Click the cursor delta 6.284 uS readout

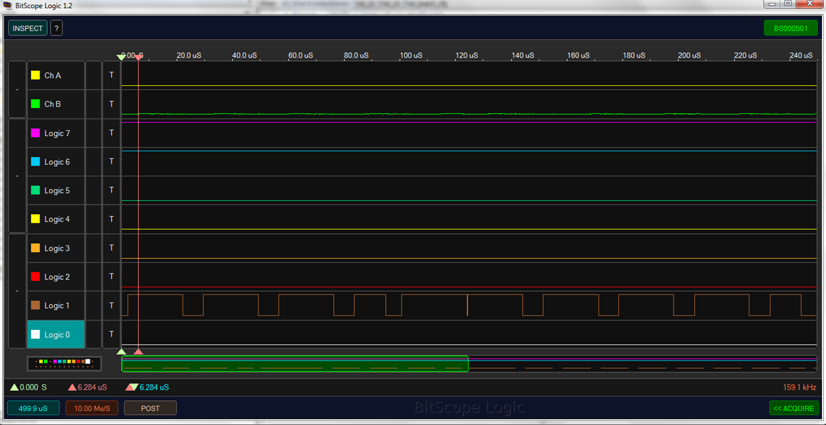(147, 387)
